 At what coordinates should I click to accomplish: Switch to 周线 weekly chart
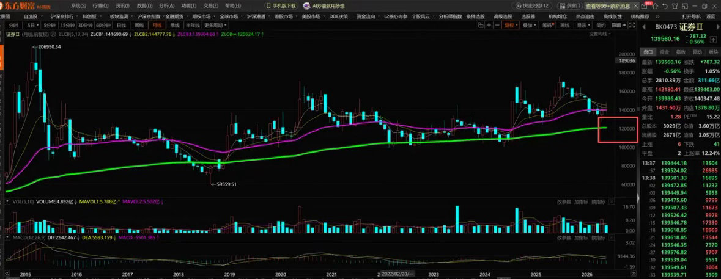point(139,26)
